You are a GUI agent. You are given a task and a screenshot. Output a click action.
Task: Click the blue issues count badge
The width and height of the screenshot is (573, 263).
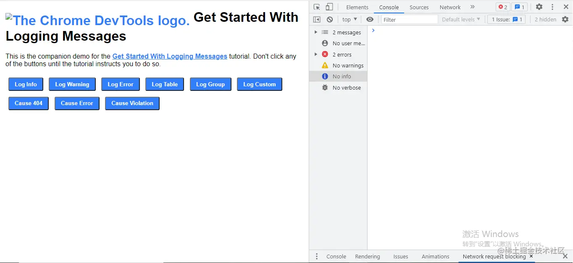(x=519, y=7)
